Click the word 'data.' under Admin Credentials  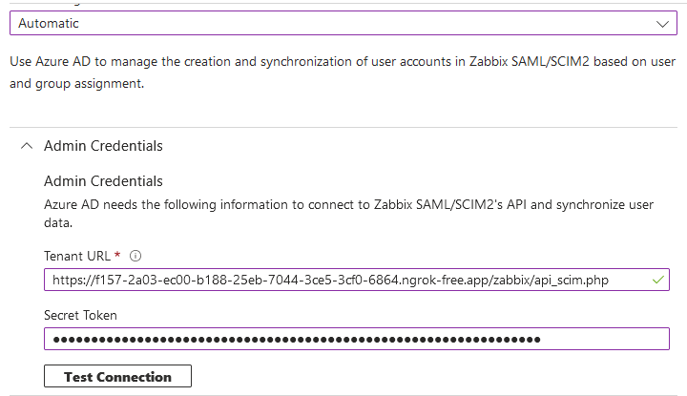click(x=58, y=223)
